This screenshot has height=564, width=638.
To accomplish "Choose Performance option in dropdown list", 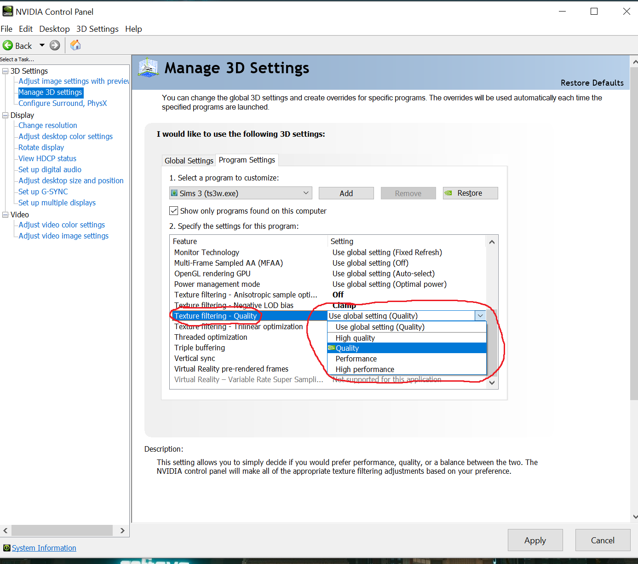I will pyautogui.click(x=407, y=359).
